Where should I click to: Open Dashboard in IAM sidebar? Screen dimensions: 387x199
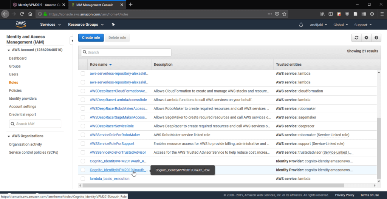tap(18, 58)
